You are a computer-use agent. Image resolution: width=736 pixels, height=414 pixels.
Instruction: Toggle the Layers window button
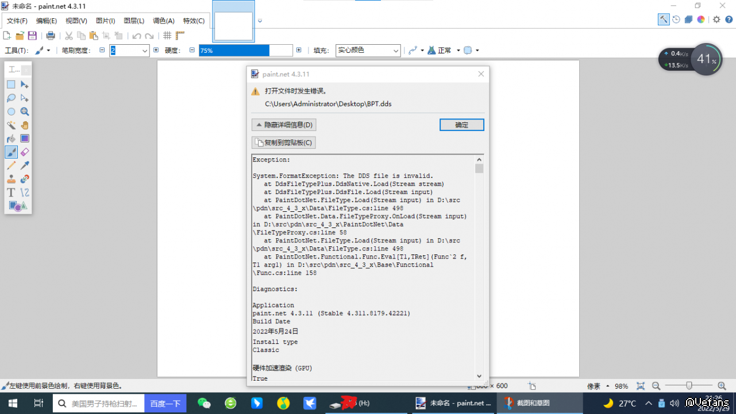(x=688, y=20)
